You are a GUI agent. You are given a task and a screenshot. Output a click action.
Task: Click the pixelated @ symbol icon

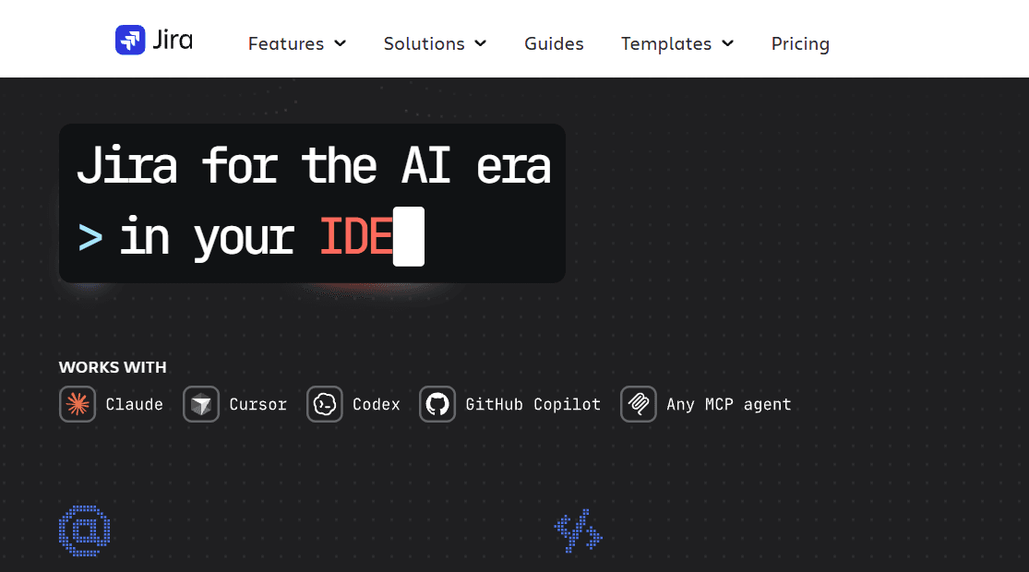point(85,530)
